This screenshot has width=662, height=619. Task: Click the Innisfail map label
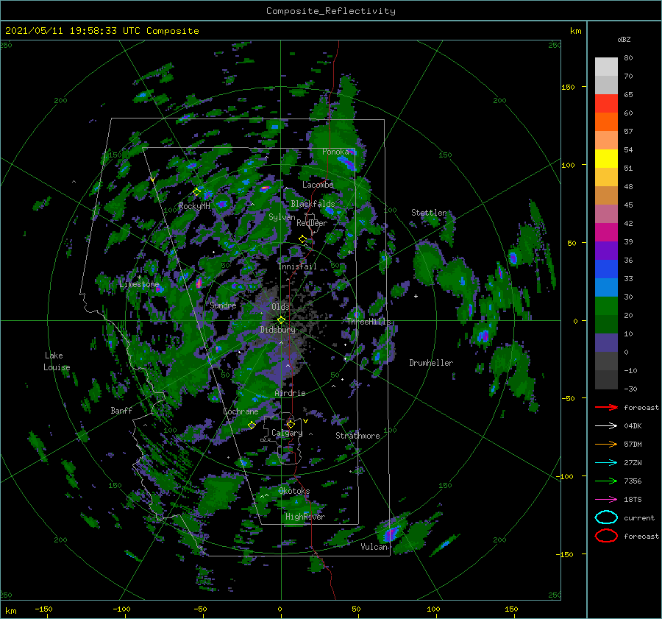(x=297, y=266)
